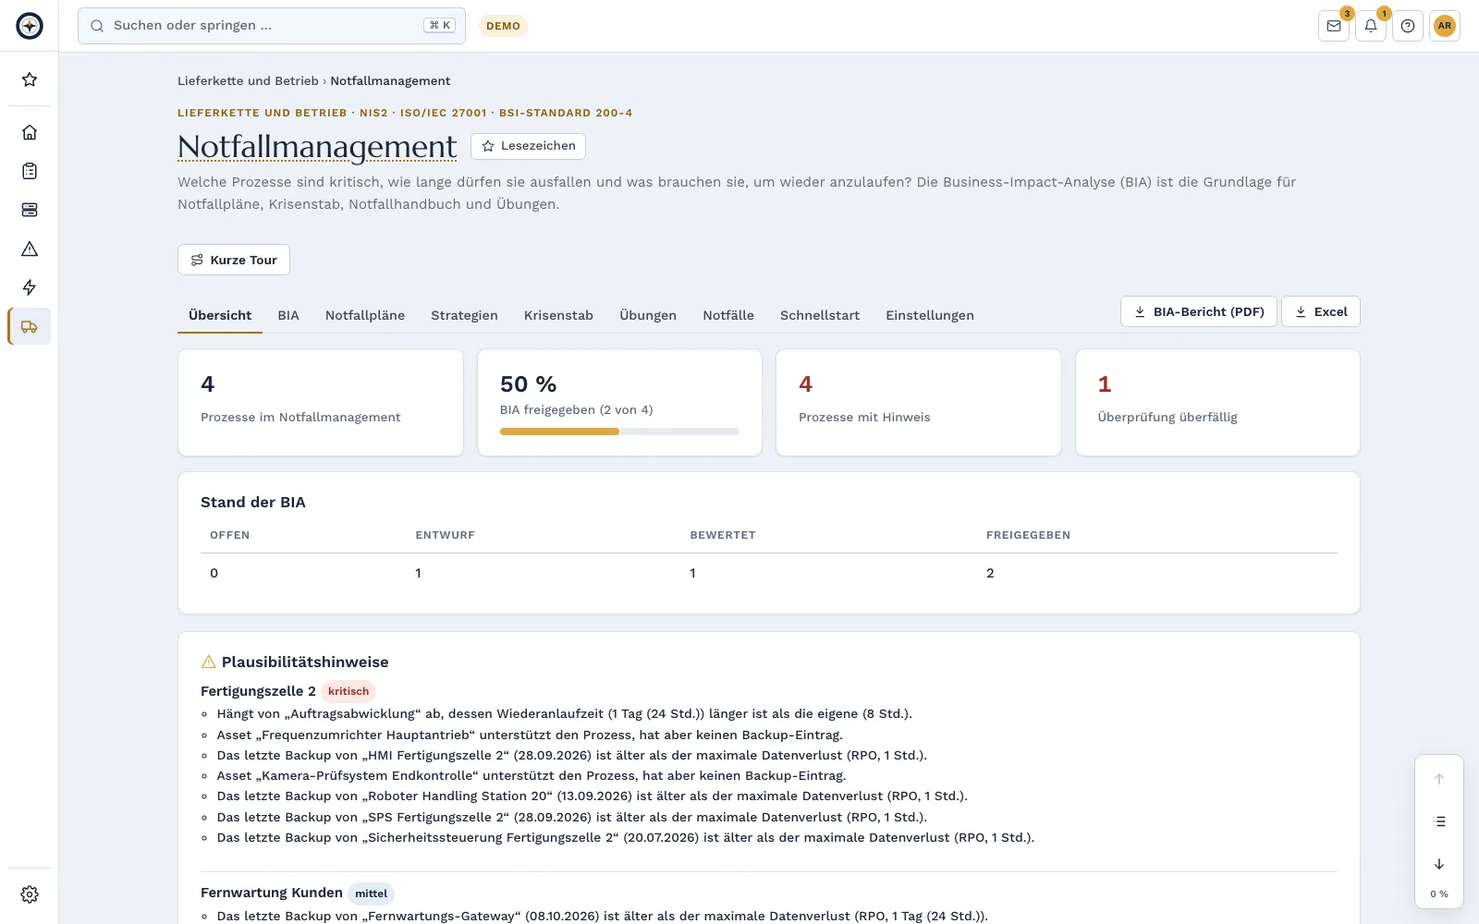Add page bookmark via Lesezeichen button

click(x=528, y=146)
